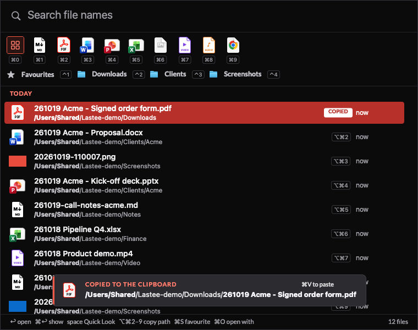Click the PDF icon in clipboard notification
The image size is (418, 330).
(x=69, y=290)
